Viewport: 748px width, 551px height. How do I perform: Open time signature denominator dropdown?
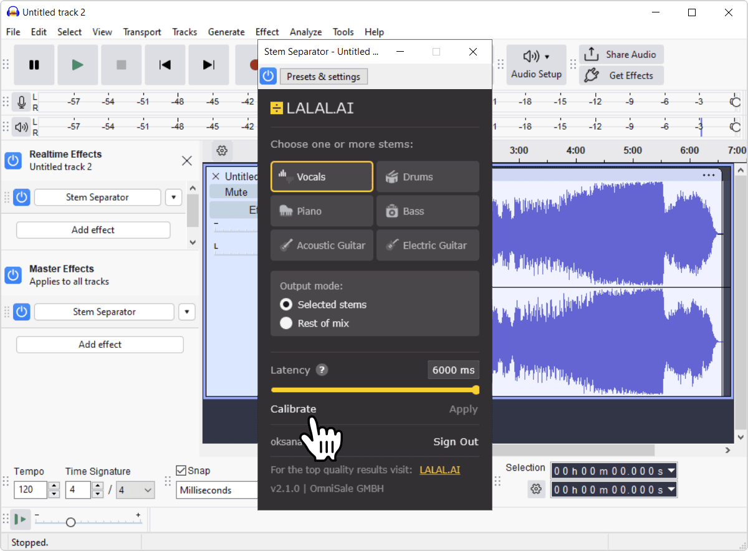[135, 490]
